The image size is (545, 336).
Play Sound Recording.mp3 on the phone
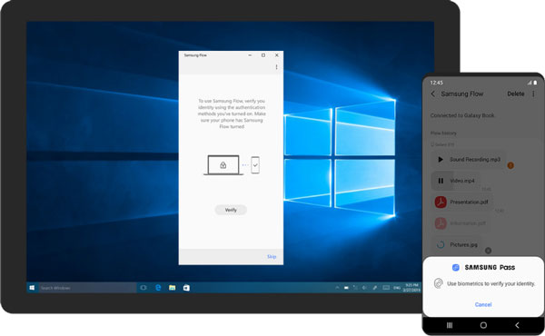[x=441, y=160]
